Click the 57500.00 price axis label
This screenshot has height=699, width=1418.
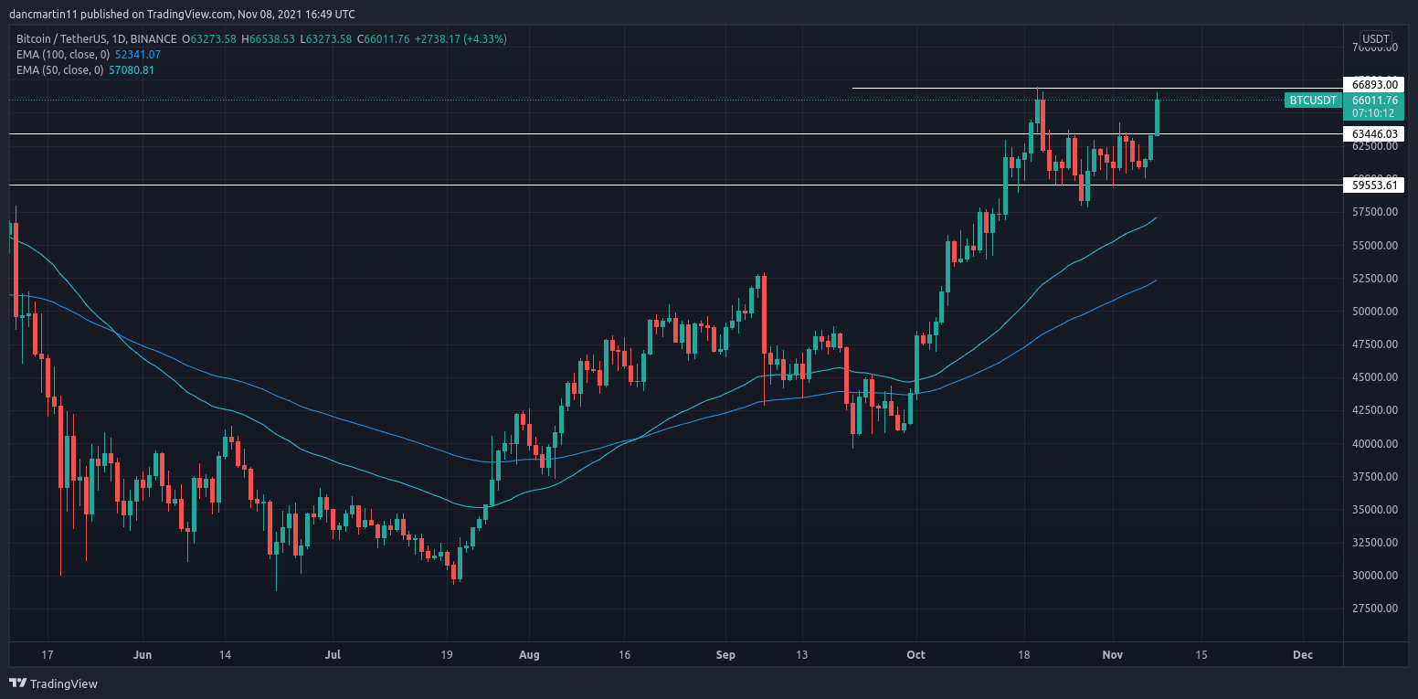click(x=1375, y=212)
